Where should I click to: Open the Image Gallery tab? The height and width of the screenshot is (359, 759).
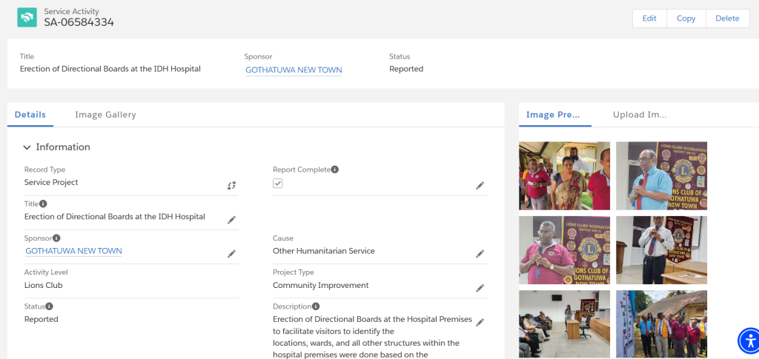point(105,115)
